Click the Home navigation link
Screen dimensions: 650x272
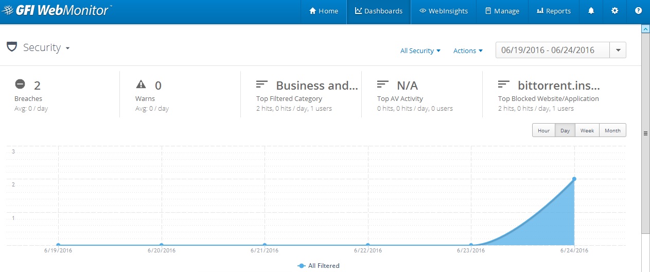pos(324,11)
